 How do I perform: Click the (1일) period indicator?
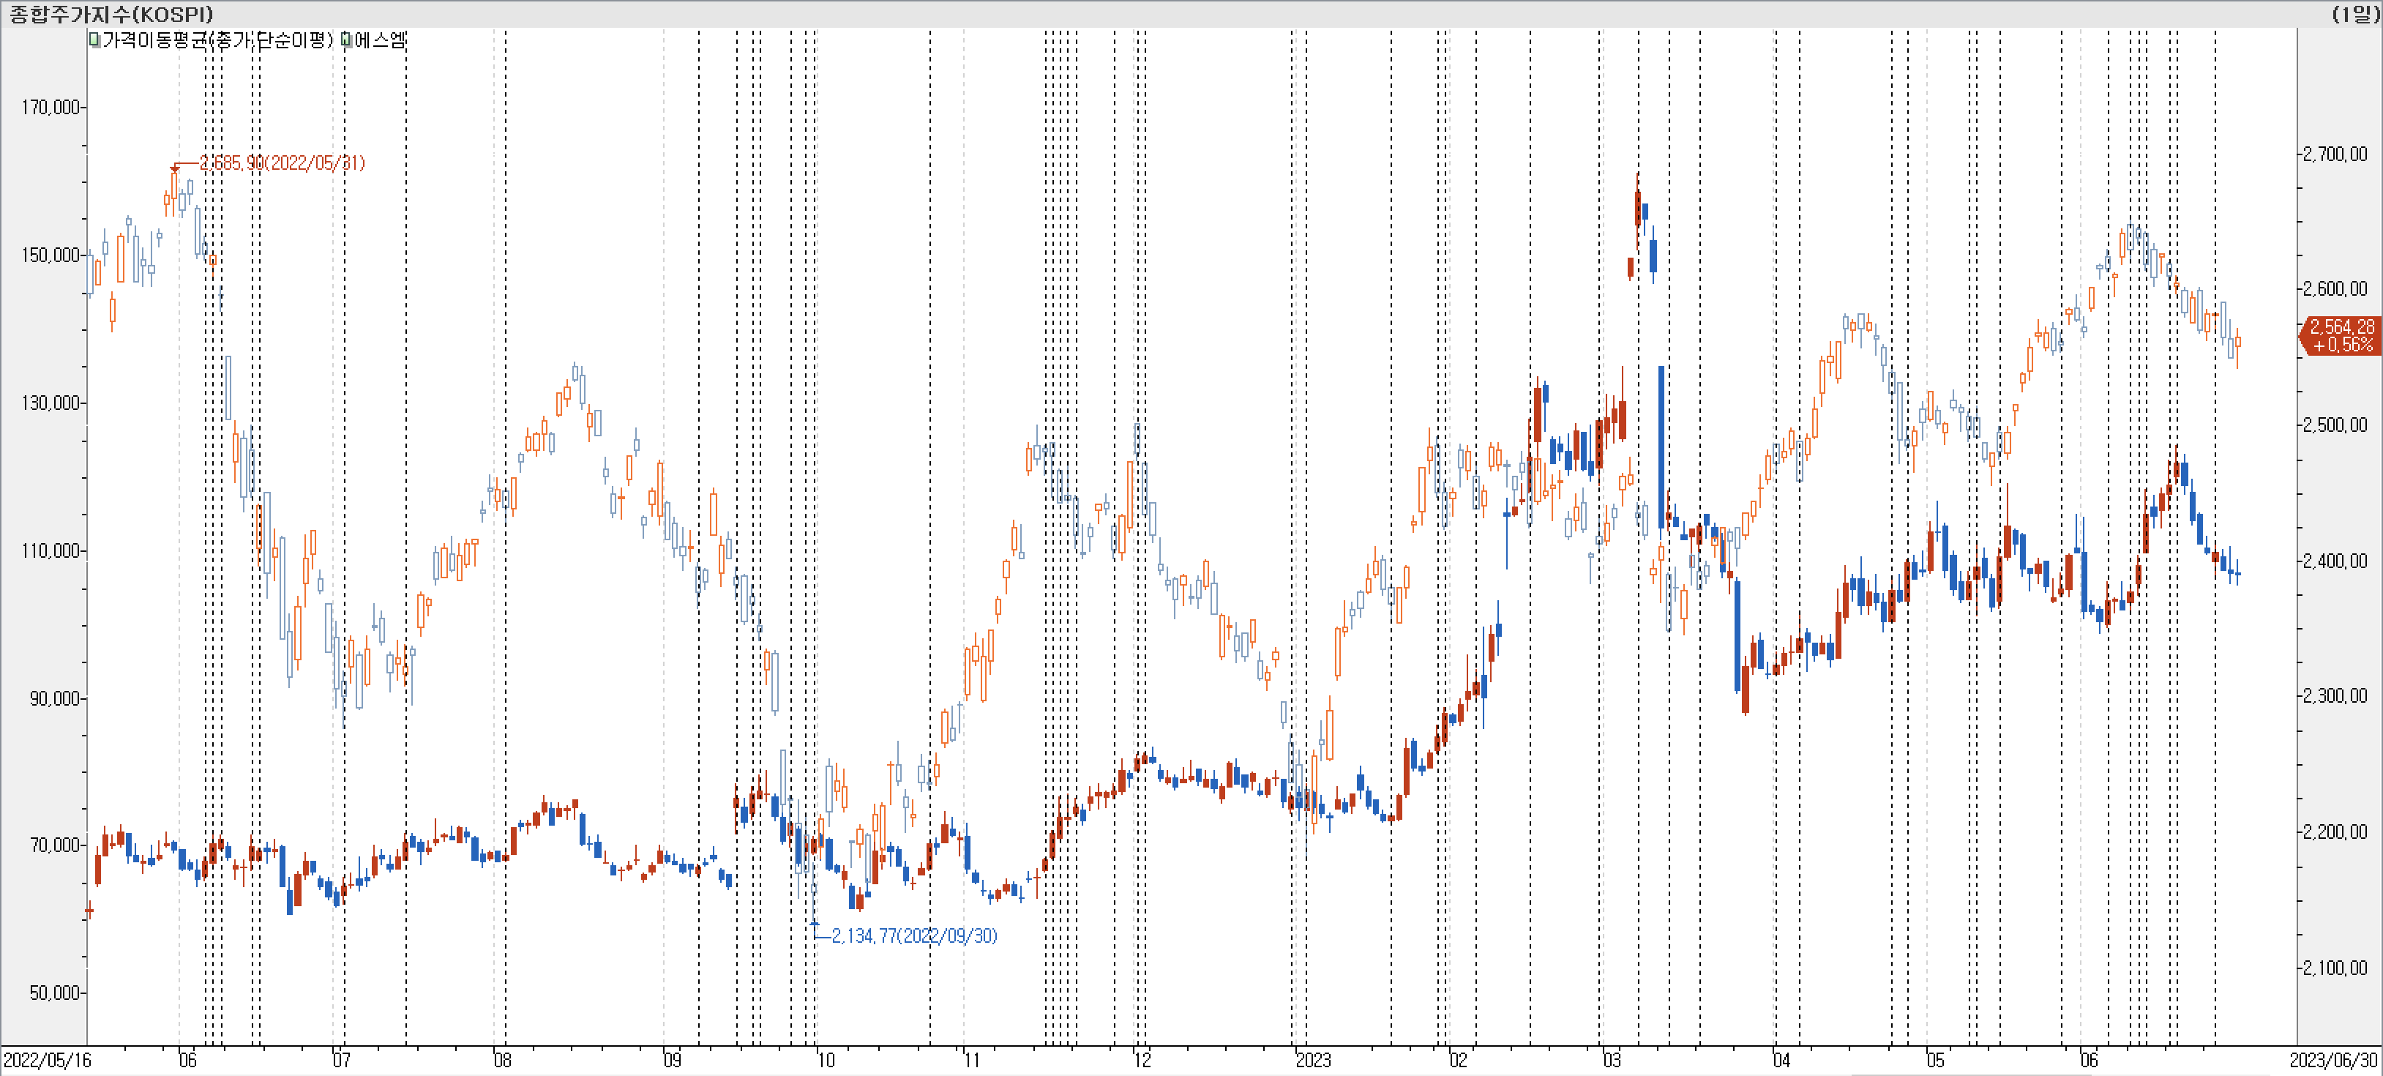[x=2354, y=13]
